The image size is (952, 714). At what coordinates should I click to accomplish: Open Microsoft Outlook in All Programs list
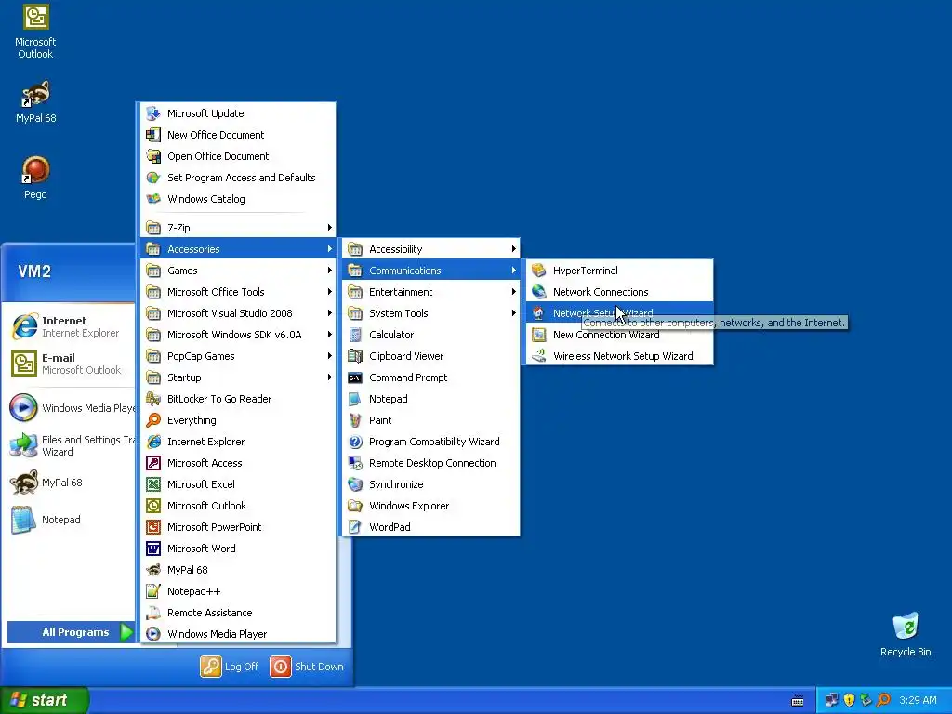(x=238, y=506)
